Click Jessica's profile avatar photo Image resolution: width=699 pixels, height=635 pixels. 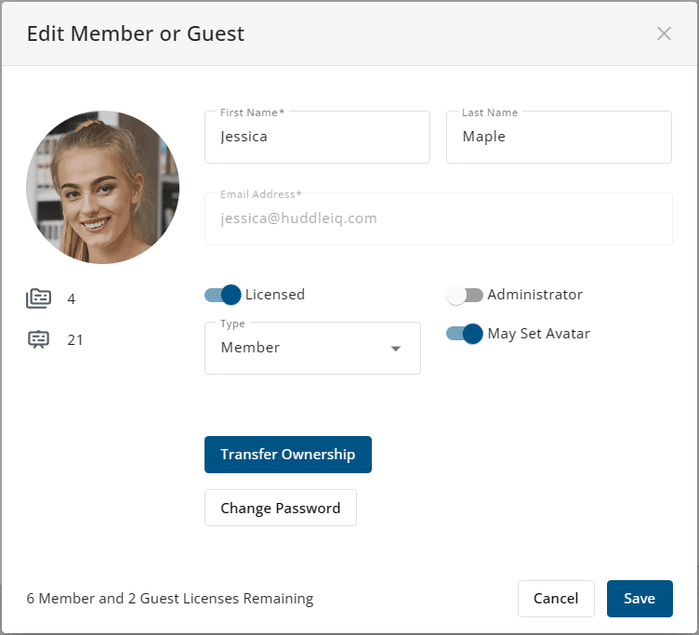(x=102, y=187)
